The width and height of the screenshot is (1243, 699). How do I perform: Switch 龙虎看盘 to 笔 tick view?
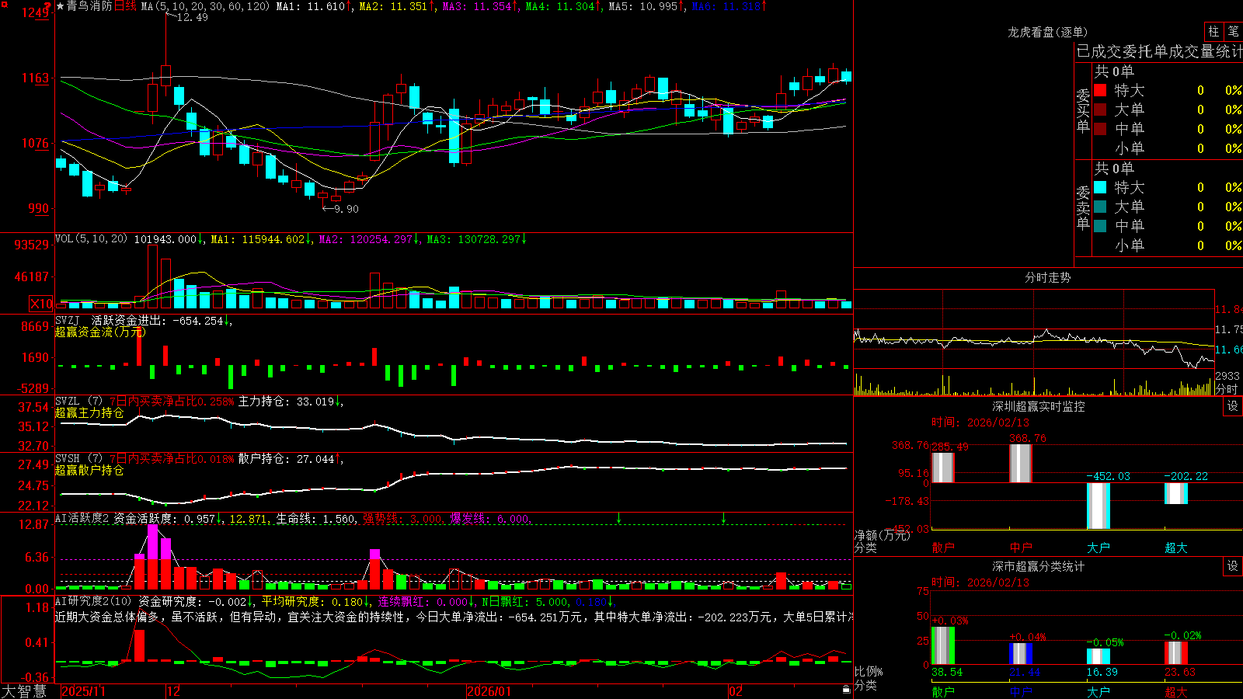1233,32
